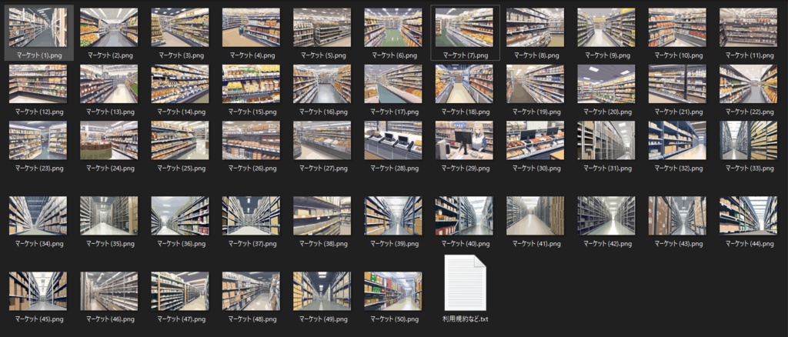Screen dimensions: 788x337
Task: Select the マーケット (20).png thumbnail
Action: pyautogui.click(x=606, y=84)
